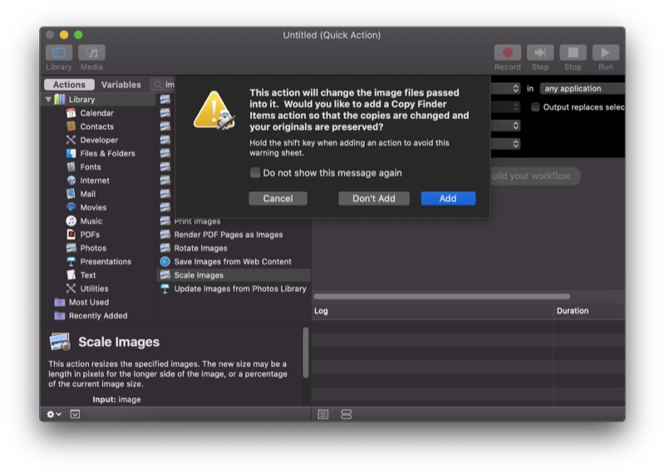Click the horizontal workflow scrollbar

coord(441,296)
